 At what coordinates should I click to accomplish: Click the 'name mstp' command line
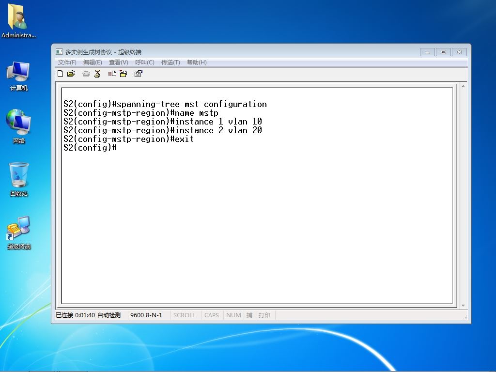tap(141, 113)
